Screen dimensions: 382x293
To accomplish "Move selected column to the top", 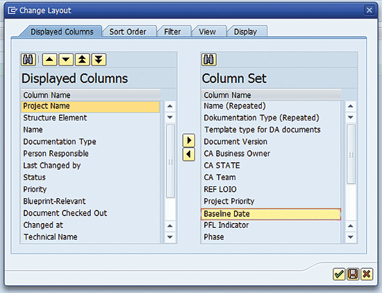I will click(83, 60).
